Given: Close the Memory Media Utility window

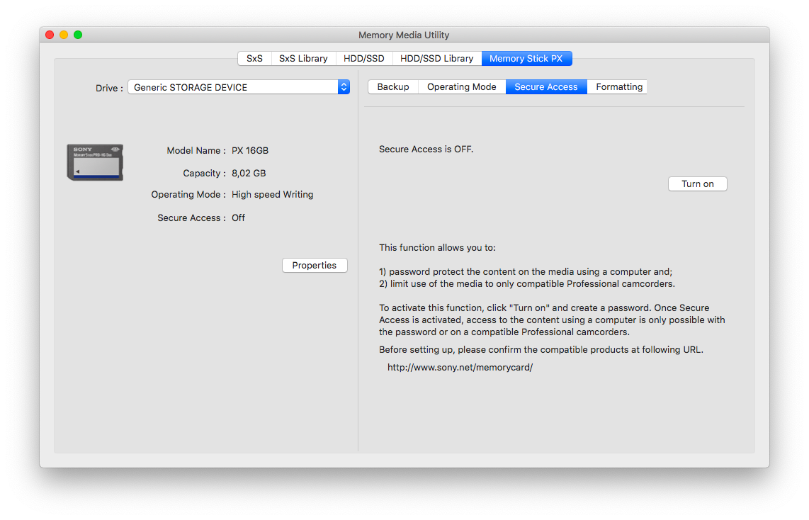Looking at the screenshot, I should (x=50, y=35).
